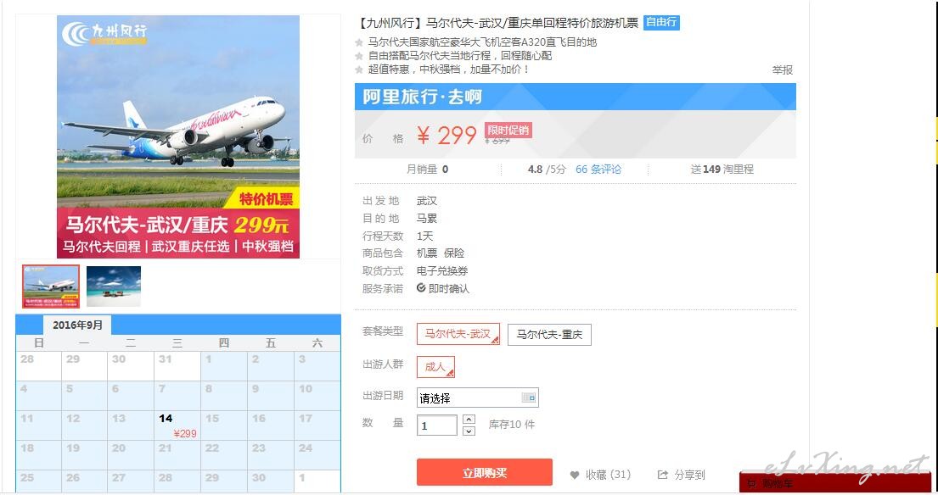The width and height of the screenshot is (938, 495).
Task: Select 马尔代夫-重庆 package option
Action: [549, 334]
